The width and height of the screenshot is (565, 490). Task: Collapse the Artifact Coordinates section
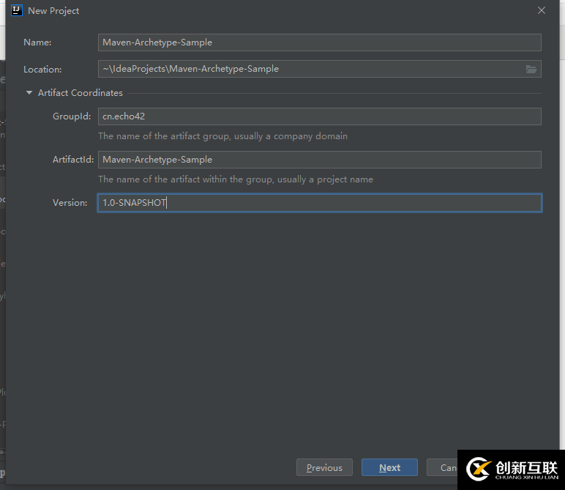tap(29, 93)
